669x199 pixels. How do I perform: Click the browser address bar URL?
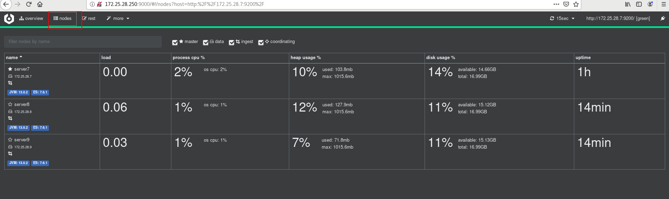[184, 4]
